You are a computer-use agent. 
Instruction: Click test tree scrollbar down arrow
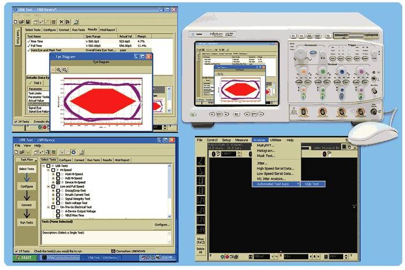click(x=170, y=216)
